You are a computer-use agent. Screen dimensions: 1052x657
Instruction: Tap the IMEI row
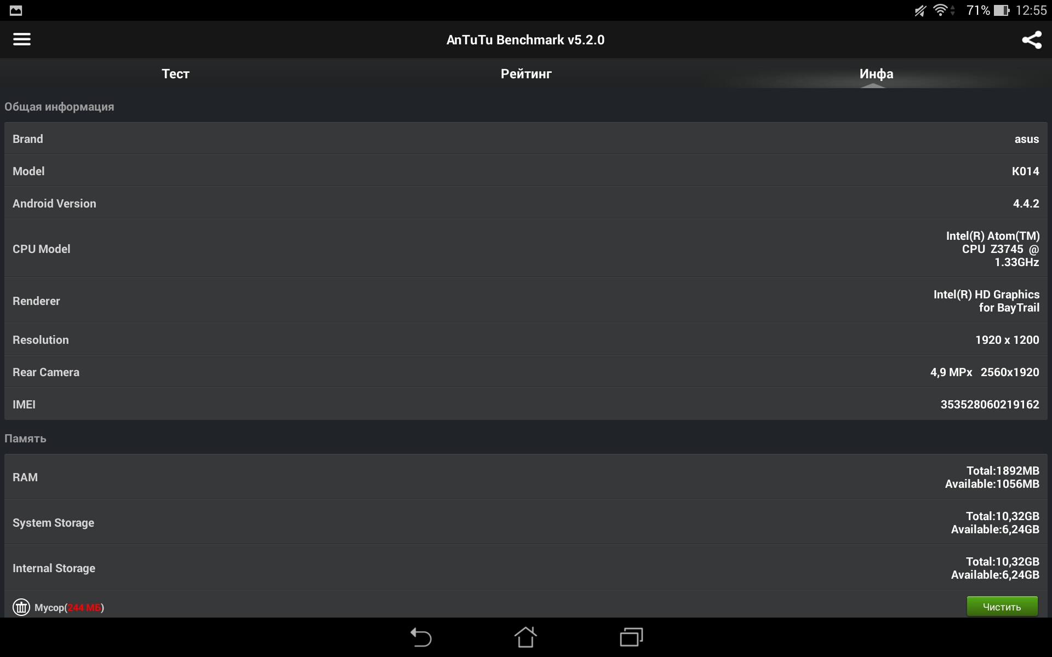click(526, 404)
